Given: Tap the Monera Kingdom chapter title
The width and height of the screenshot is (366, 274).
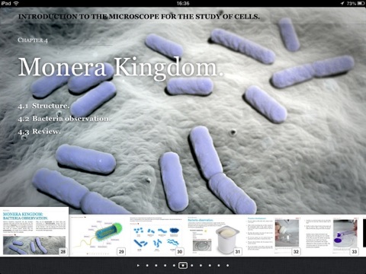Looking at the screenshot, I should tap(120, 67).
